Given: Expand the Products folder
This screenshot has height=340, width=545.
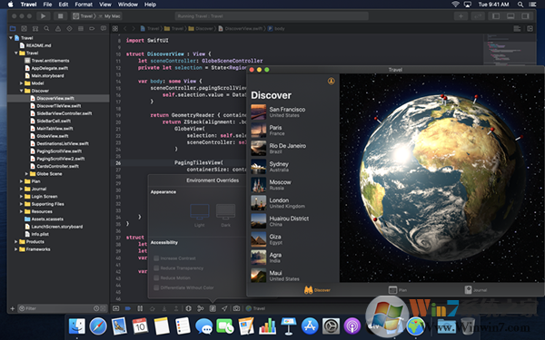Looking at the screenshot, I should coord(16,242).
